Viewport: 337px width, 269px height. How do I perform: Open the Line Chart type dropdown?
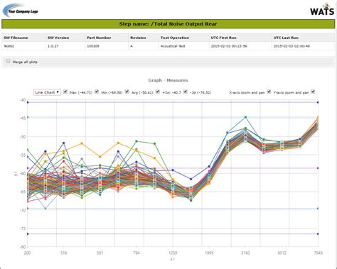[x=47, y=92]
